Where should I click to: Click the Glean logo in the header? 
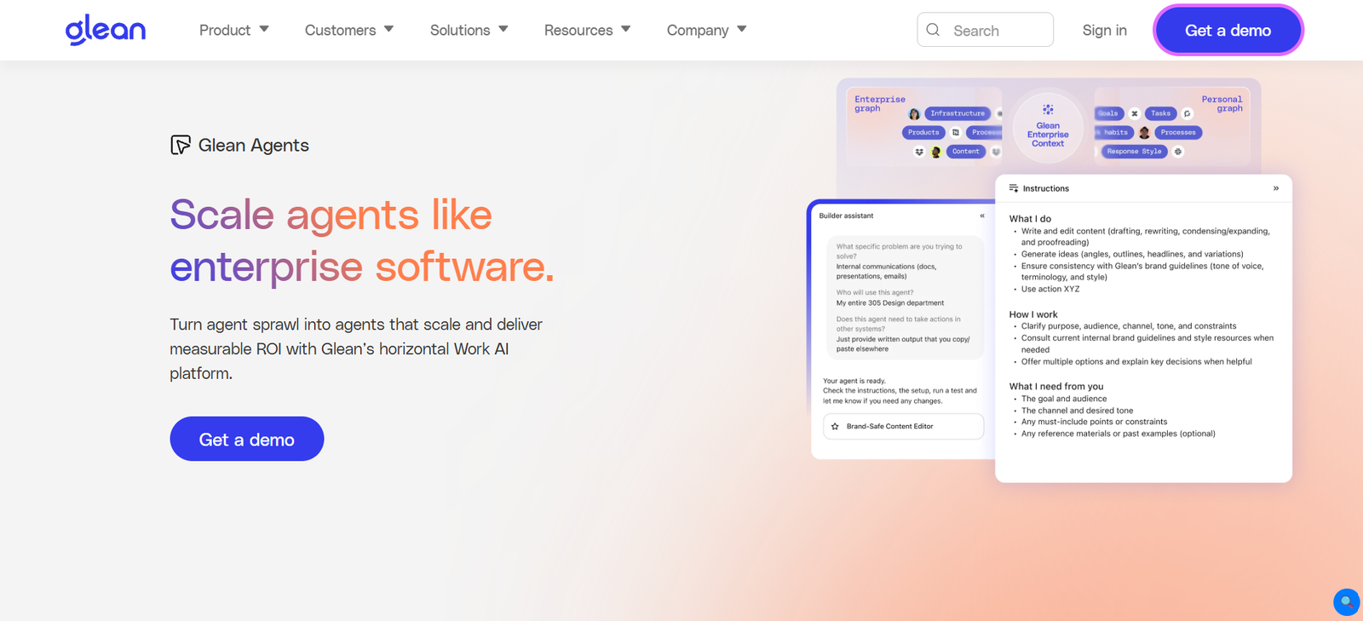(106, 30)
